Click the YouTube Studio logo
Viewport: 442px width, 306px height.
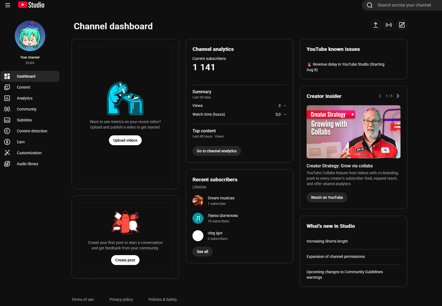31,5
